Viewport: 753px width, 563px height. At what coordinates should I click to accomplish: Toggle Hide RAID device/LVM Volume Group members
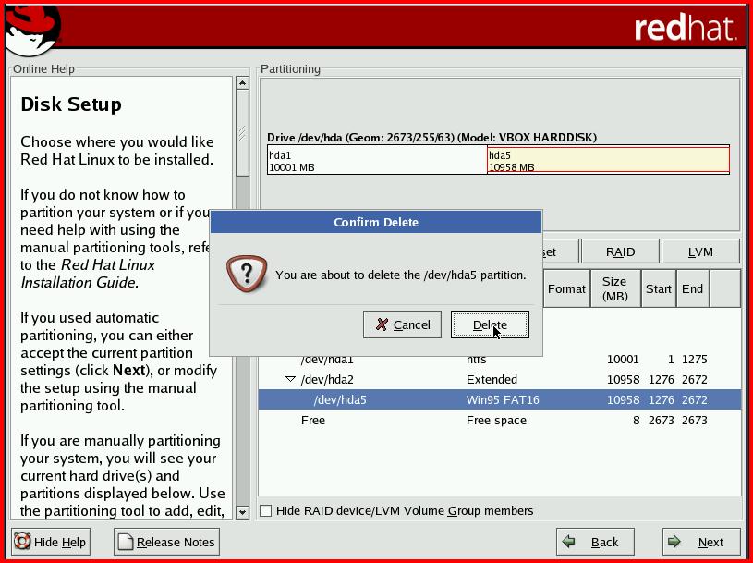pyautogui.click(x=265, y=510)
